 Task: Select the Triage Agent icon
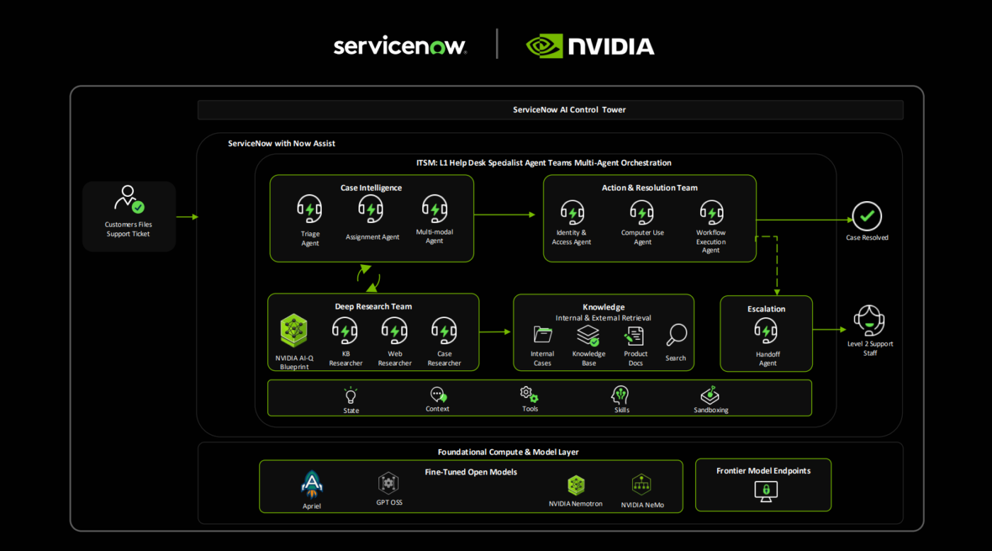point(310,209)
